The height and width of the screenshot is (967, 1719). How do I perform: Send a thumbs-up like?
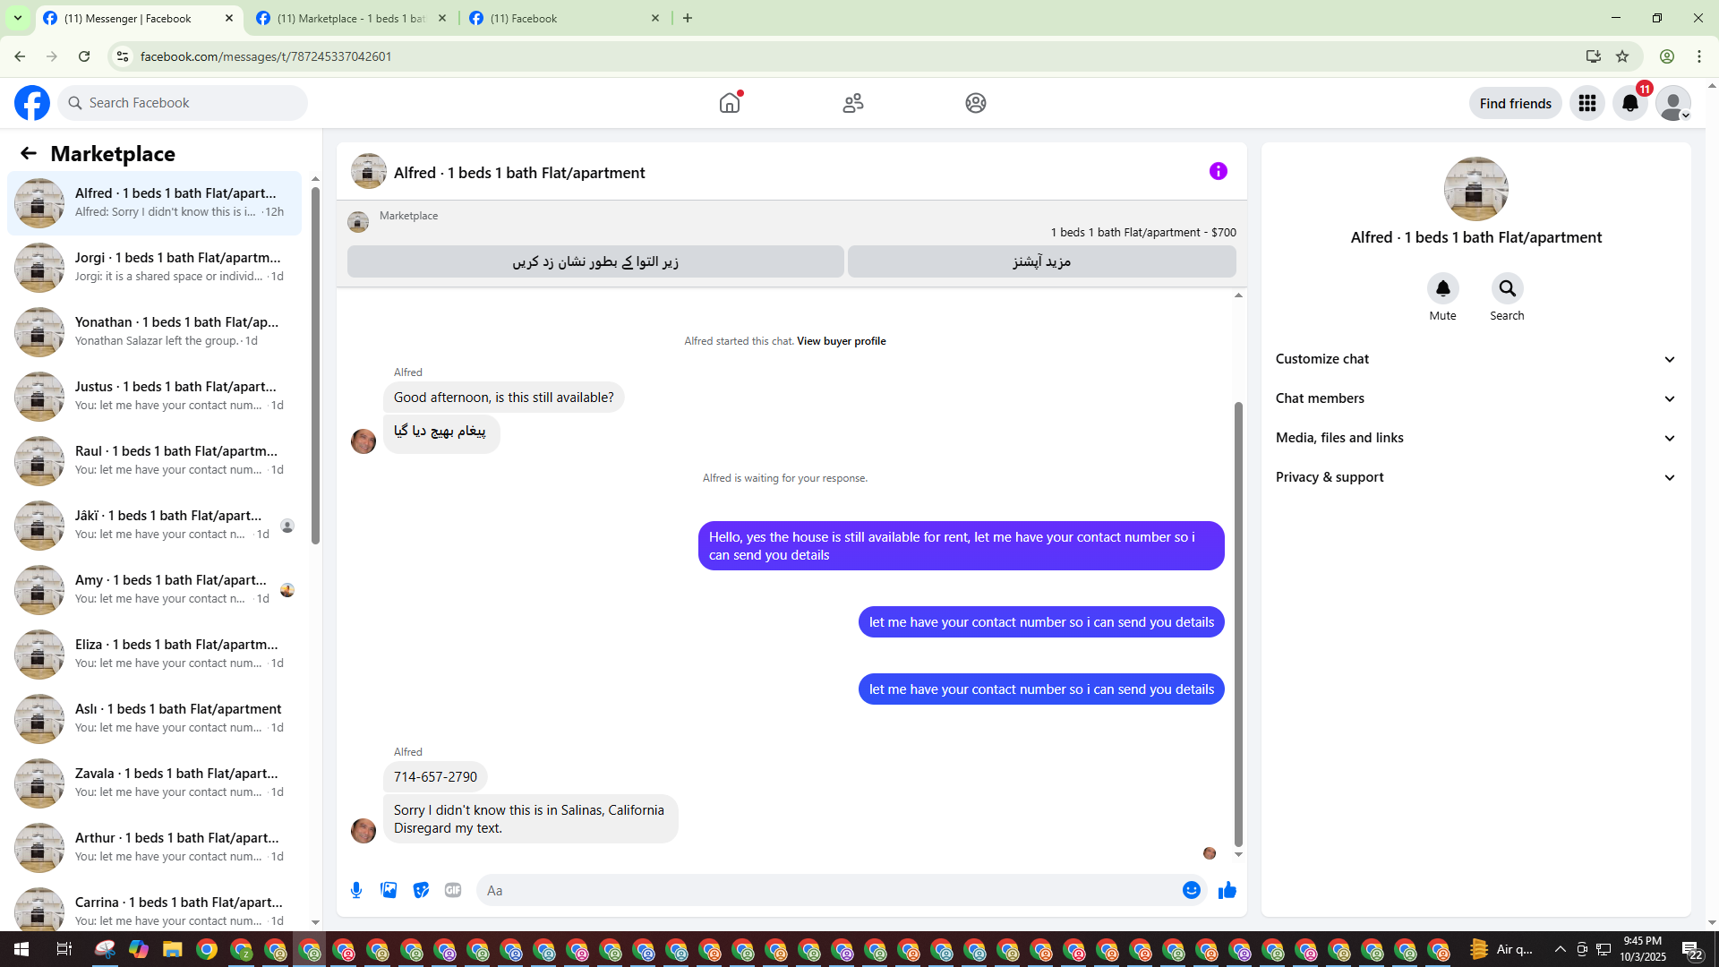point(1227,890)
